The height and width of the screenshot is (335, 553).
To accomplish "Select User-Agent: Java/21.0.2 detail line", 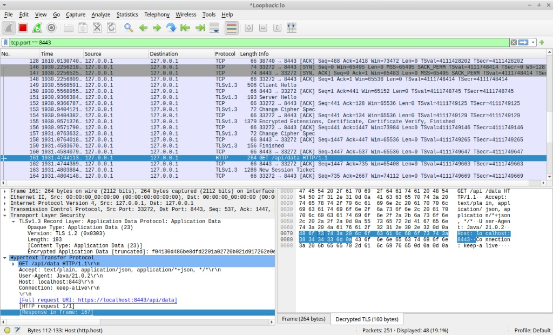I will tap(61, 276).
